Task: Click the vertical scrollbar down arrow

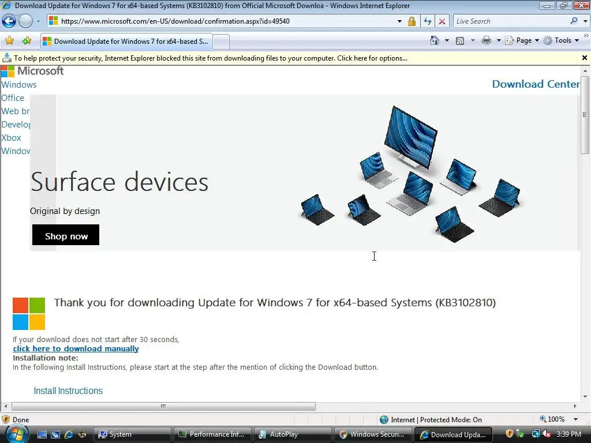Action: [585, 396]
